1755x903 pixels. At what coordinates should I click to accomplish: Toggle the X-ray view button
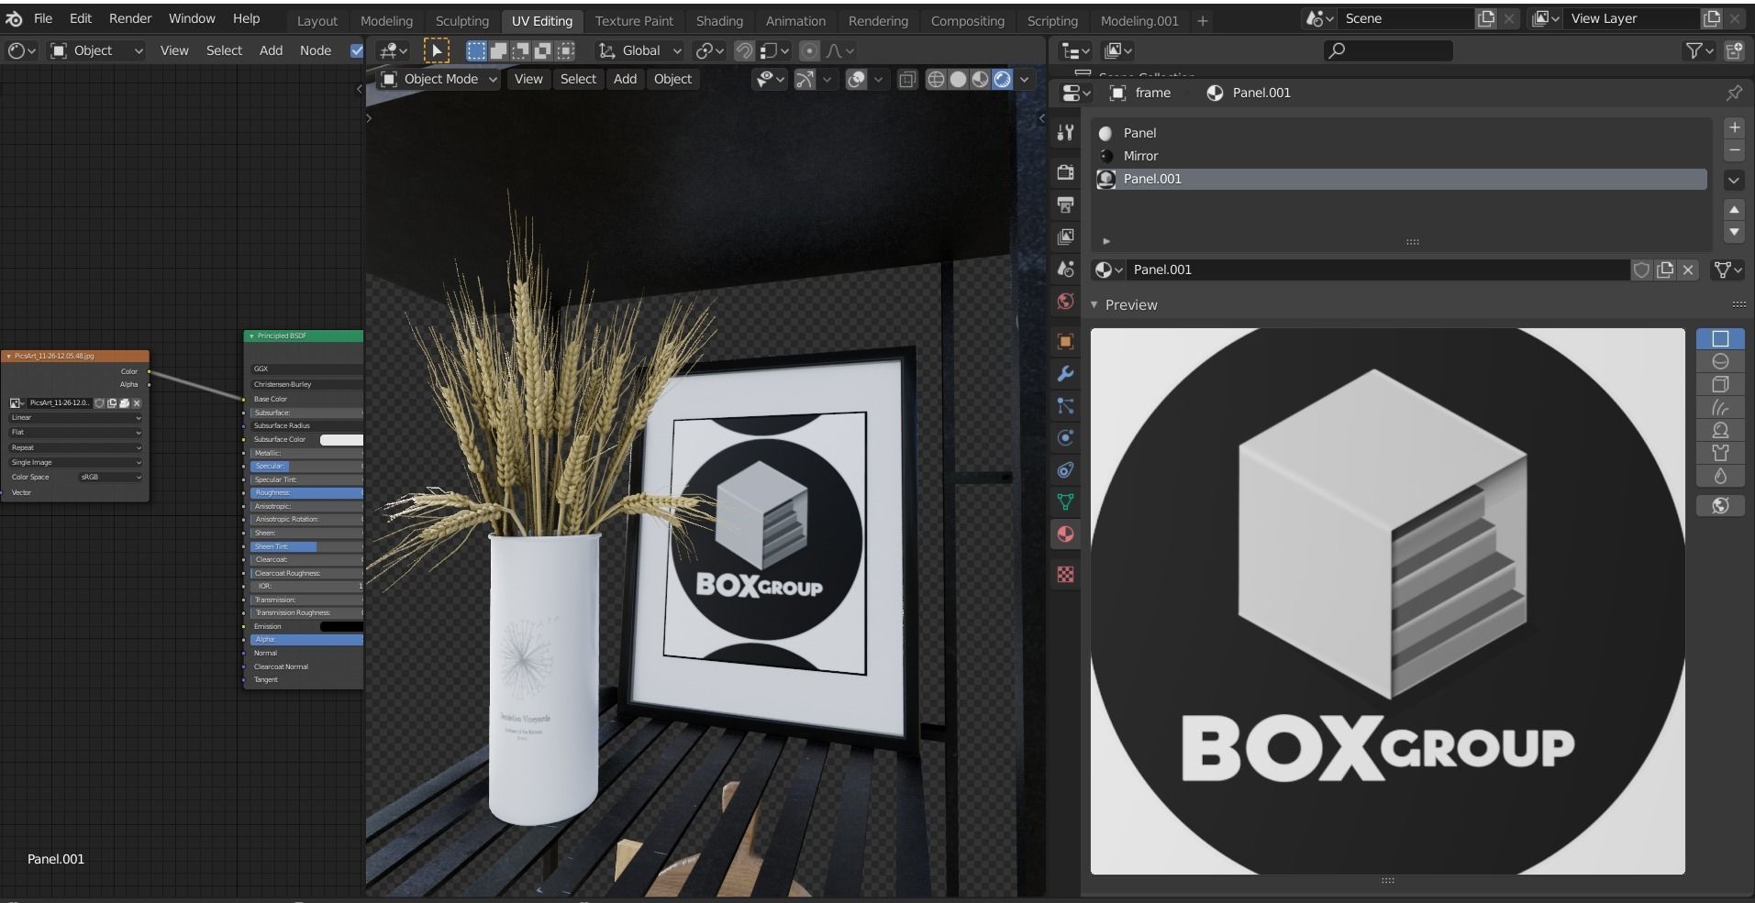(907, 80)
